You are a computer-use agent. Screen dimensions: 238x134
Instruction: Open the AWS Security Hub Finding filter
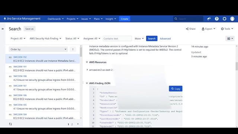(x=45, y=38)
